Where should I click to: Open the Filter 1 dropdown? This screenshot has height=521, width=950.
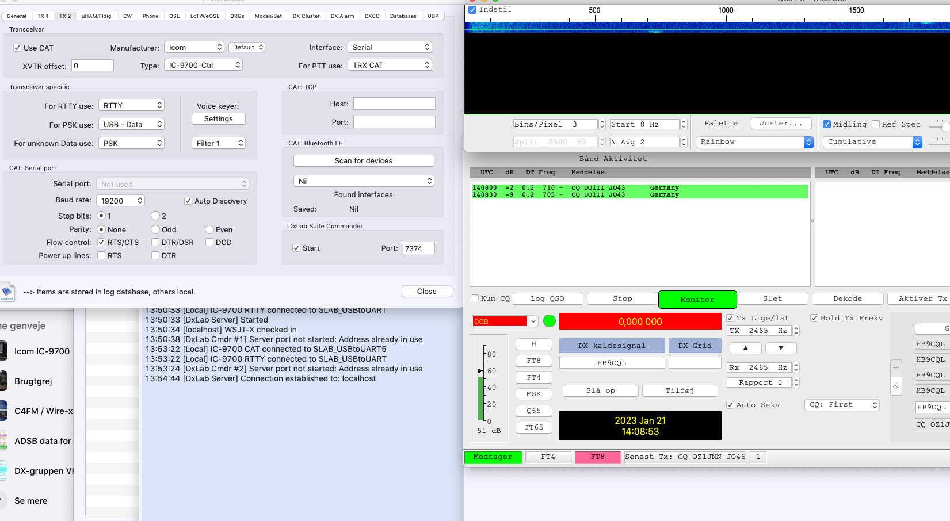(219, 143)
